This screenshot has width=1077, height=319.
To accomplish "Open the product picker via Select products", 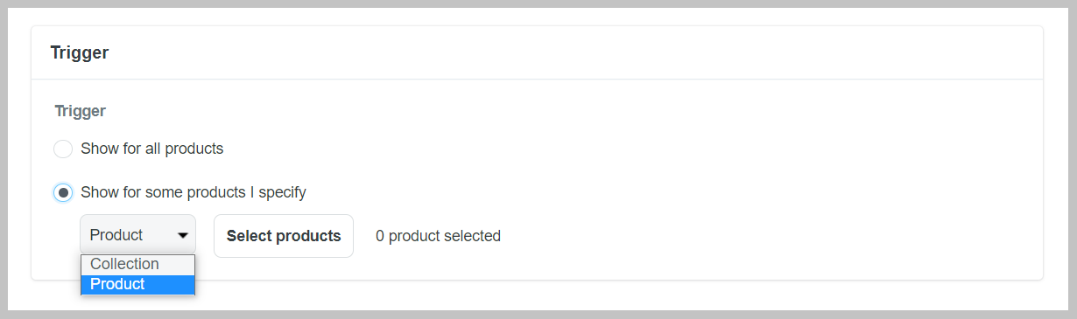I will pos(284,236).
